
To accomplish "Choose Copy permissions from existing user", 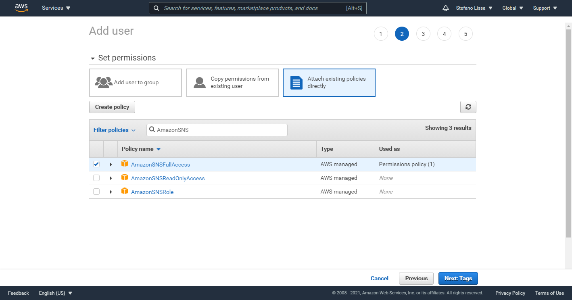I will tap(232, 83).
